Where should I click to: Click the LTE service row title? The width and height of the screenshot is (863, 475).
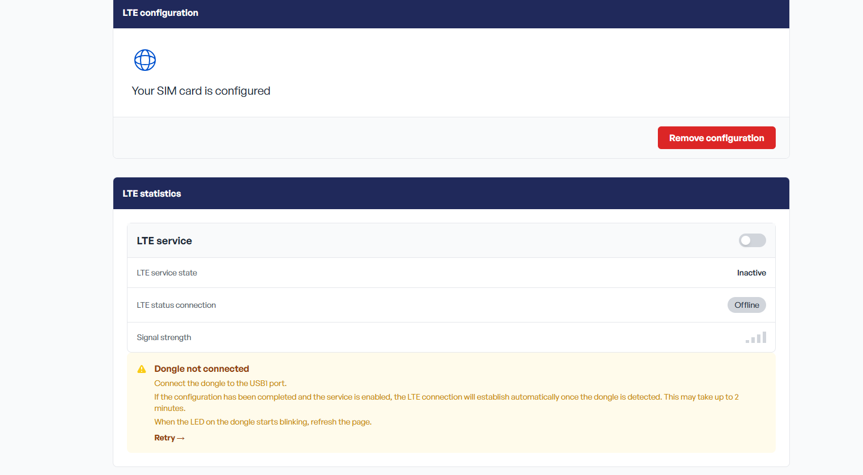pyautogui.click(x=164, y=241)
